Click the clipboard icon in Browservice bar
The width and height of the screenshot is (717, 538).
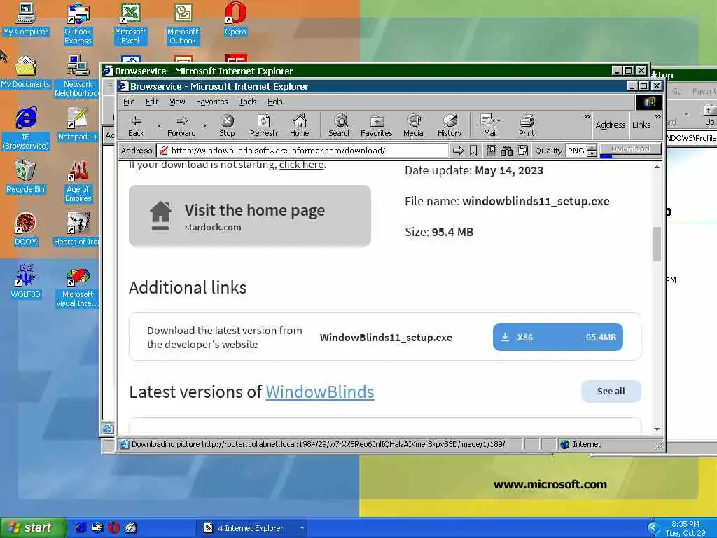522,151
